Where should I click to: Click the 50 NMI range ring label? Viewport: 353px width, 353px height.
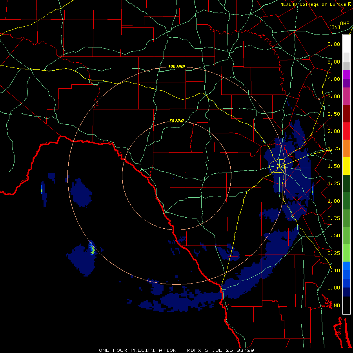click(177, 121)
